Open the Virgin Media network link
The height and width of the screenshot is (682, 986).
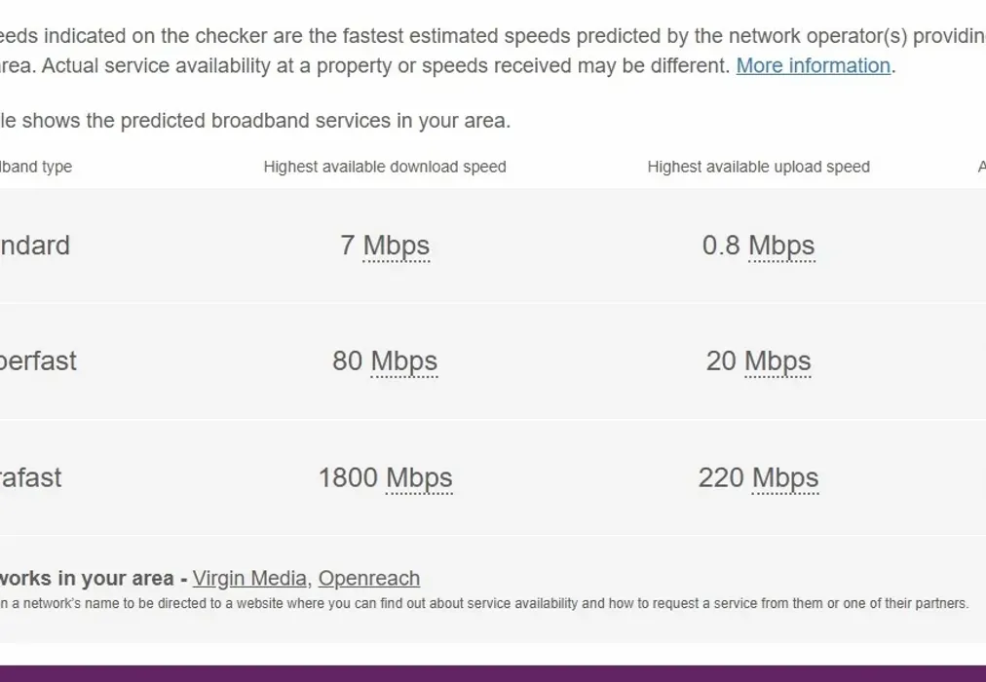[x=248, y=579]
